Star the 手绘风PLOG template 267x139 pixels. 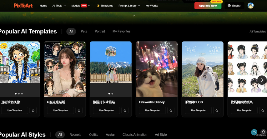217,110
